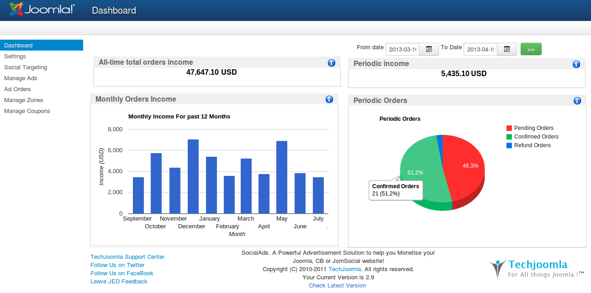
Task: Toggle Confirmed Orders in the chart legend
Action: click(536, 137)
